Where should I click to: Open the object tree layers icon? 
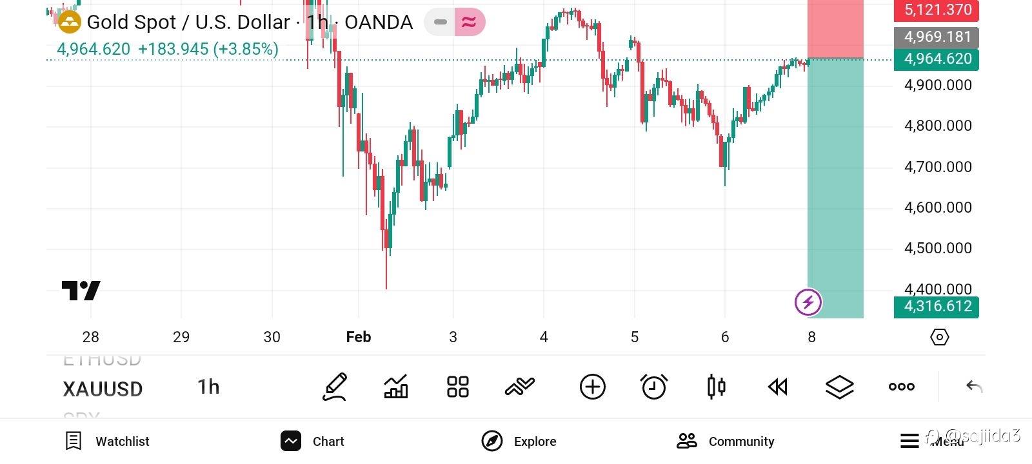pyautogui.click(x=839, y=387)
